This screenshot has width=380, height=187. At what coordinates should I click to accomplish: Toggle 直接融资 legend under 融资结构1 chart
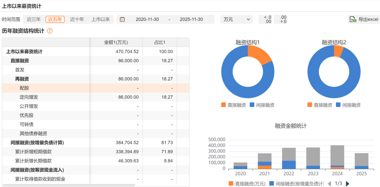(233, 105)
